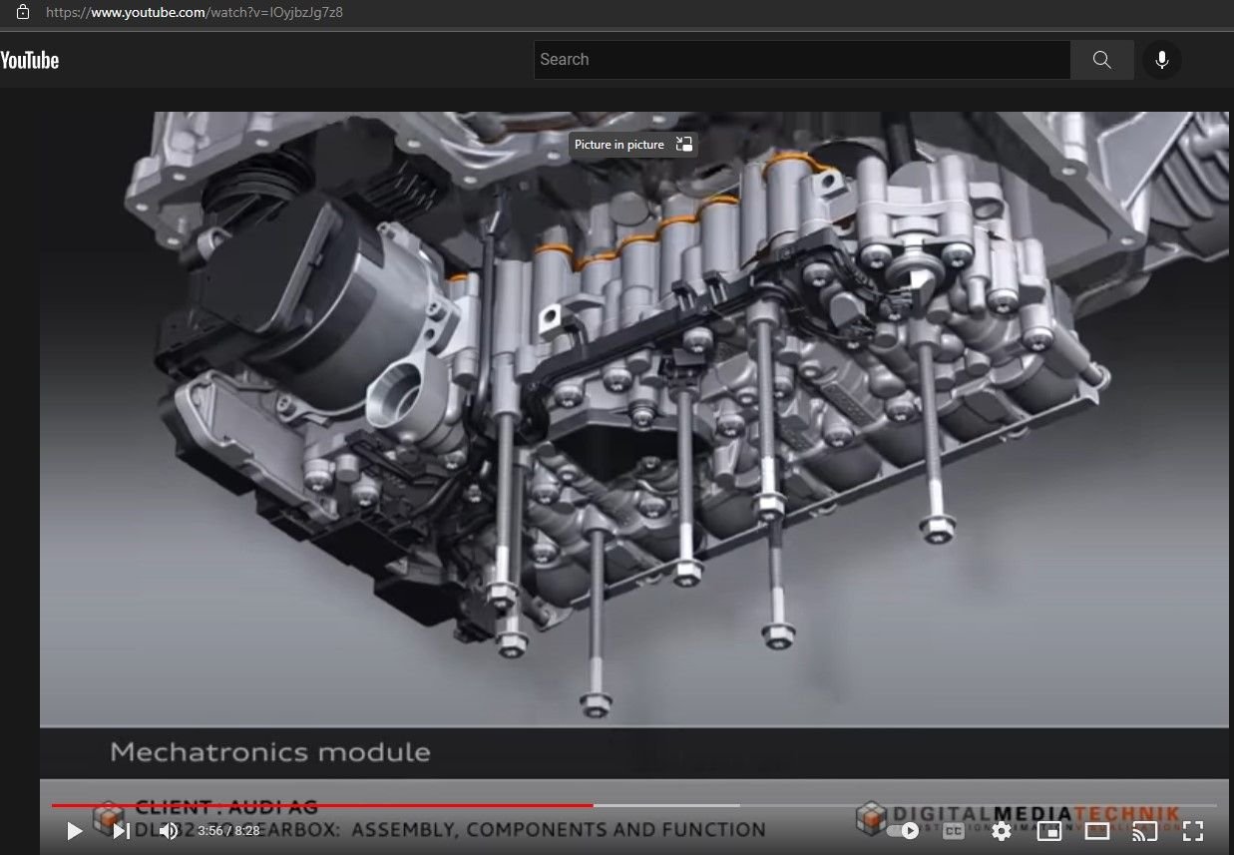Open the voice search microphone
Screen dimensions: 1234x855
pyautogui.click(x=1161, y=60)
